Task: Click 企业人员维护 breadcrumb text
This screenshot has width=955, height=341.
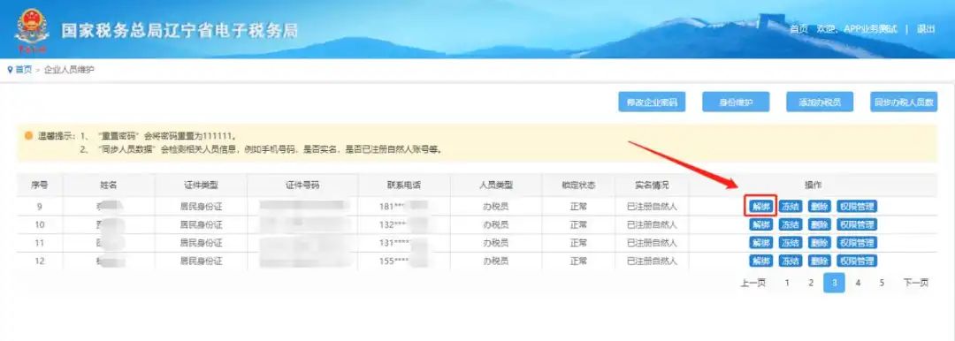Action: click(x=70, y=70)
